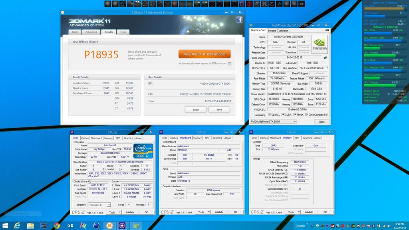The image size is (409, 230).
Task: Click the Intel Core i7 logo in CPU-Z
Action: pyautogui.click(x=143, y=151)
